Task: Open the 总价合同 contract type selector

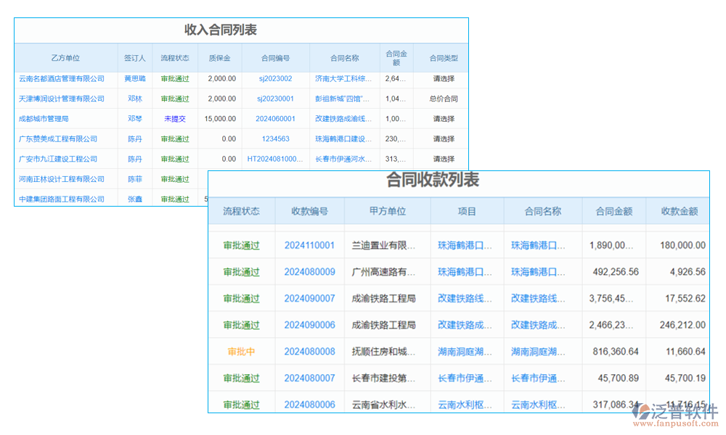Action: [443, 99]
